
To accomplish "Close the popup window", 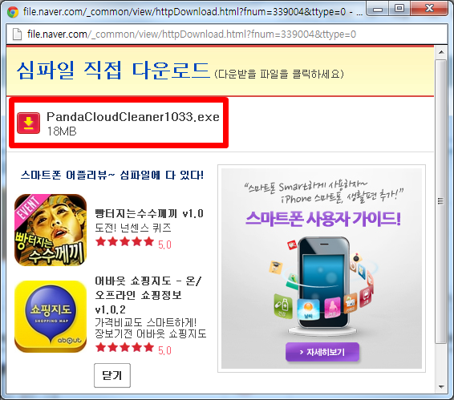I will (429, 9).
